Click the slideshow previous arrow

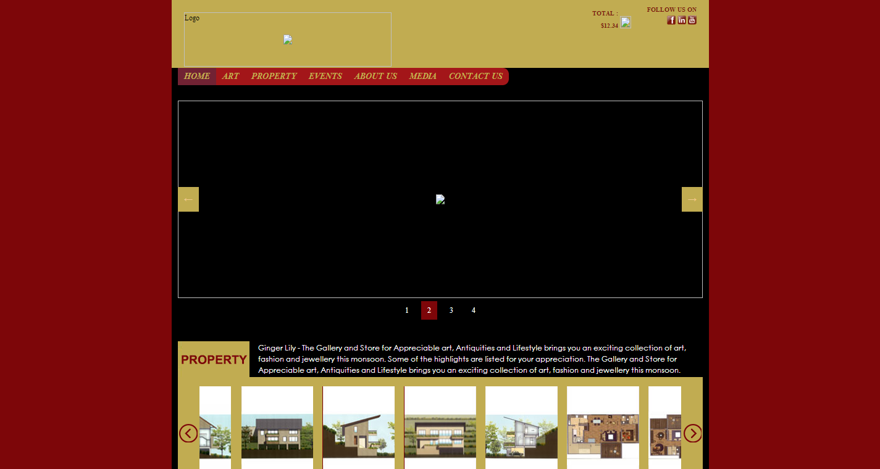tap(188, 199)
